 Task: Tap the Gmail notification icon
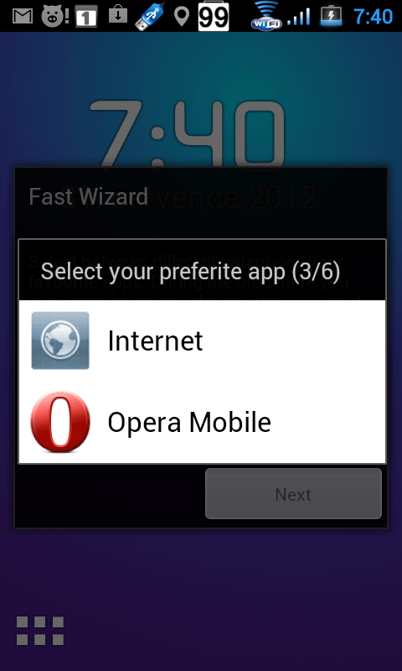(x=23, y=16)
